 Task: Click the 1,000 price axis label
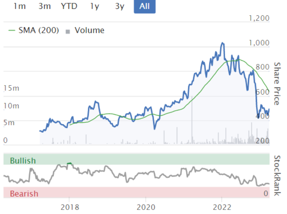coord(259,43)
